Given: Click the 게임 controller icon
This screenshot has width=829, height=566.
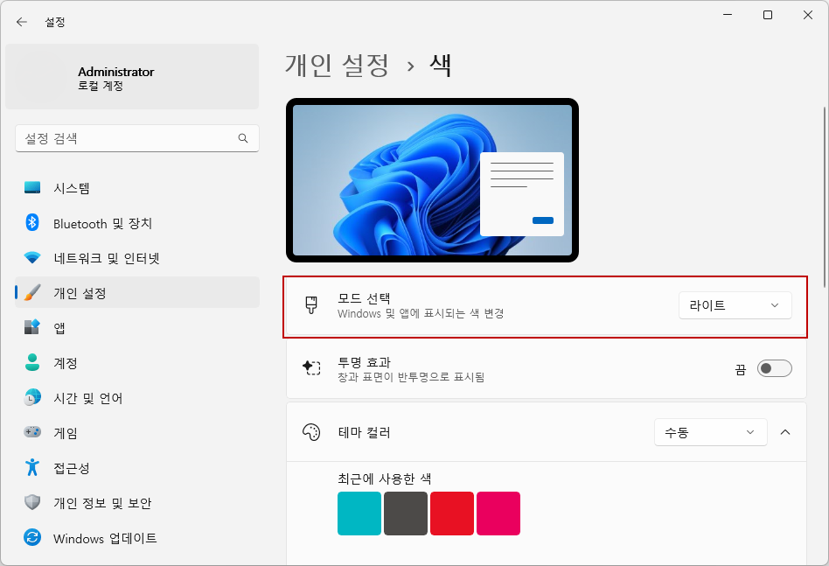Looking at the screenshot, I should click(x=32, y=432).
